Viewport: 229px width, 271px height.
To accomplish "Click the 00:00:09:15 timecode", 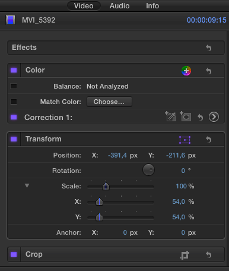I will pyautogui.click(x=206, y=20).
